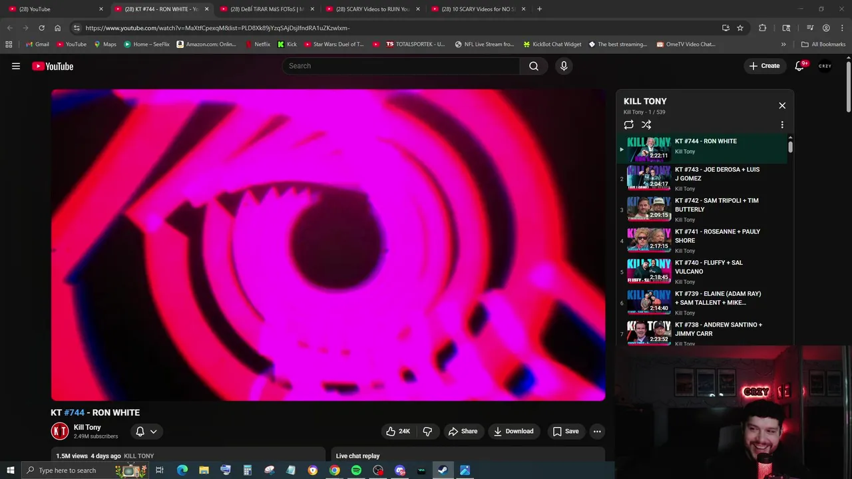Expand notification preference chevron
The image size is (852, 479).
pos(154,431)
